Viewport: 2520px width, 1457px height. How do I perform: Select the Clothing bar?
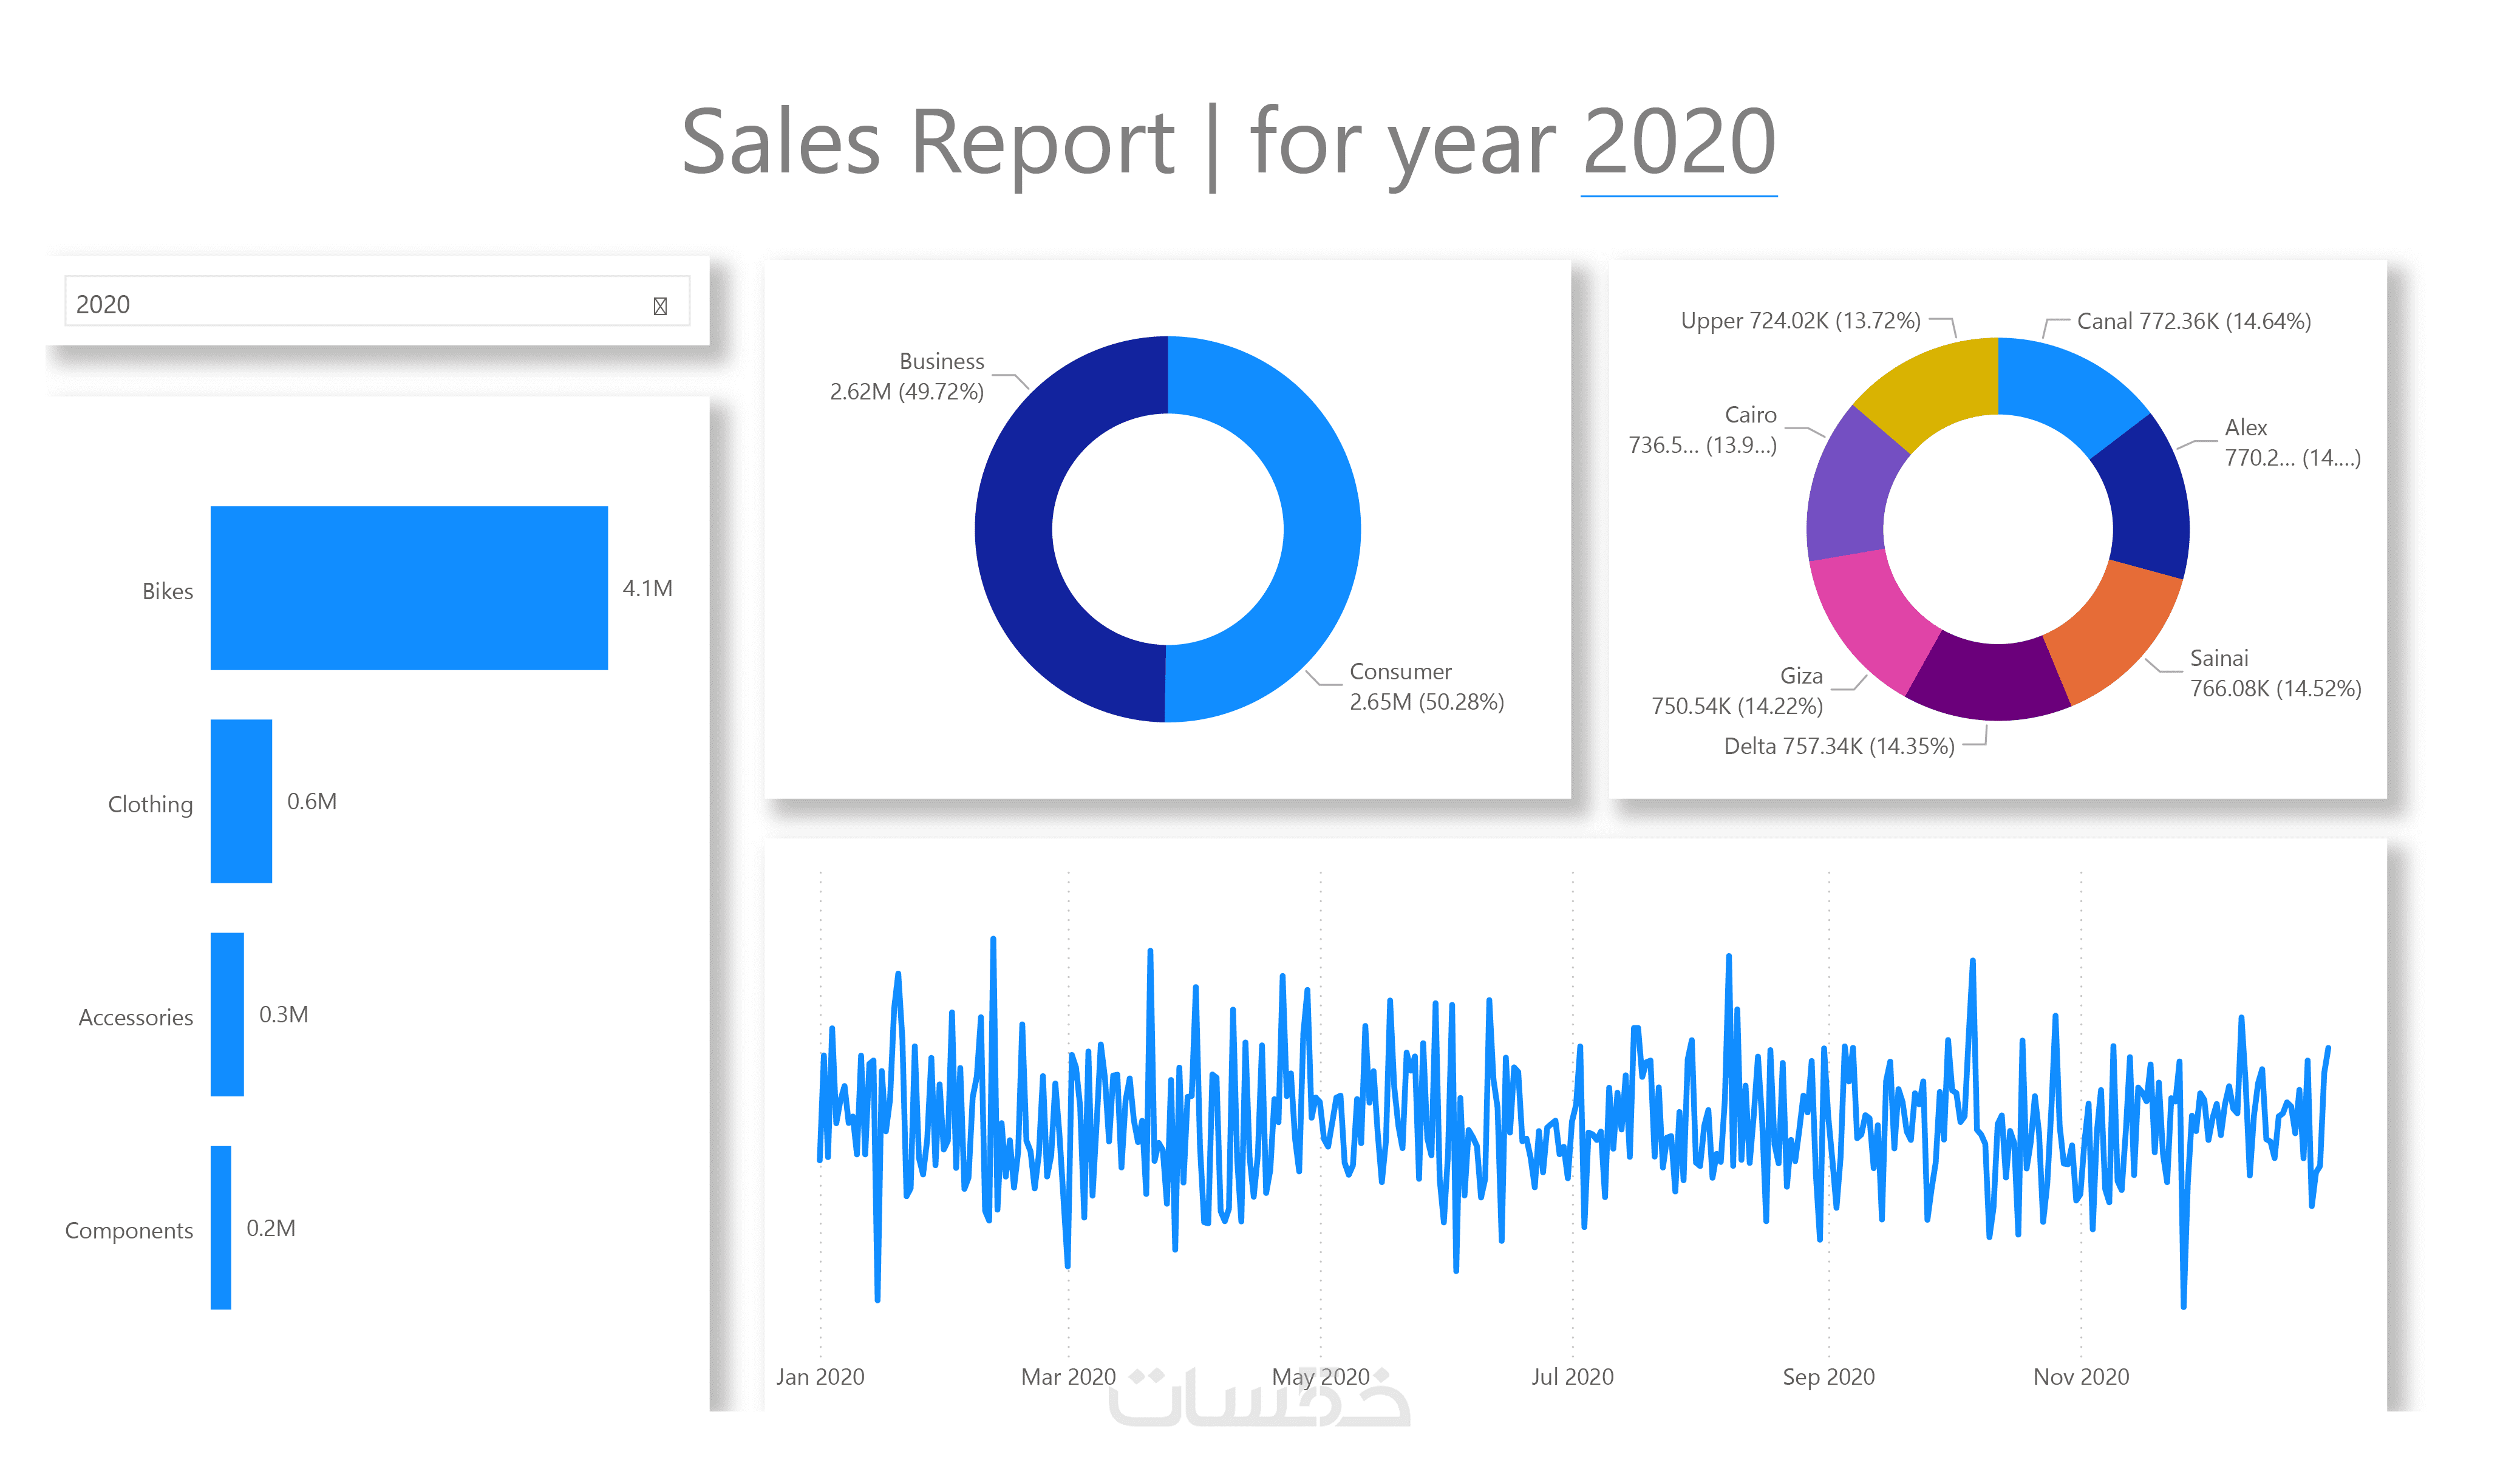pos(241,800)
